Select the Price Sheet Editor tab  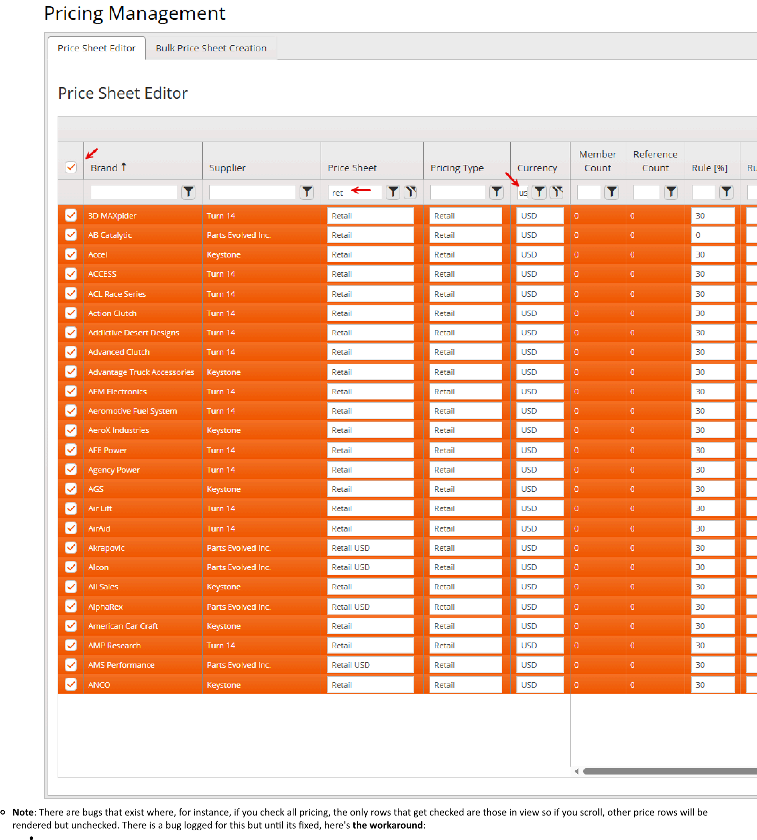point(97,48)
